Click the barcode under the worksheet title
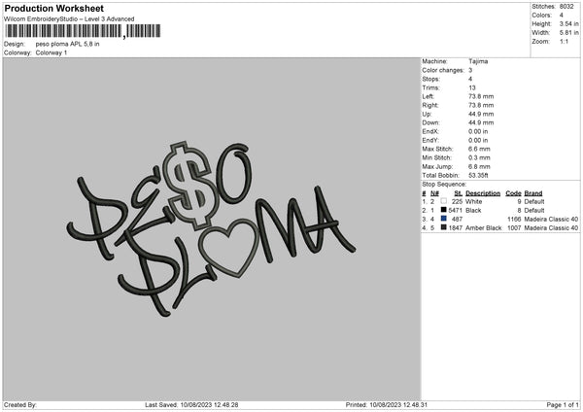The image size is (583, 412). [x=83, y=31]
